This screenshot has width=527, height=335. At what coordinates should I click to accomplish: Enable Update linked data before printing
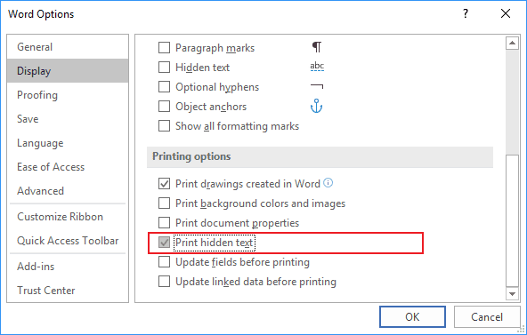tap(164, 282)
